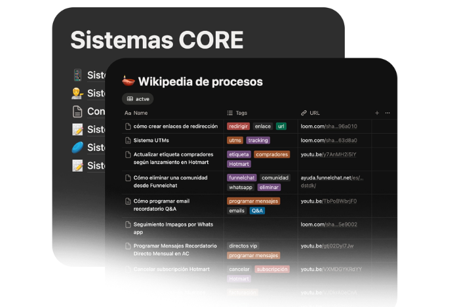This screenshot has height=307, width=459.
Task: Click page icon of Sistema UTMs row
Action: click(128, 140)
